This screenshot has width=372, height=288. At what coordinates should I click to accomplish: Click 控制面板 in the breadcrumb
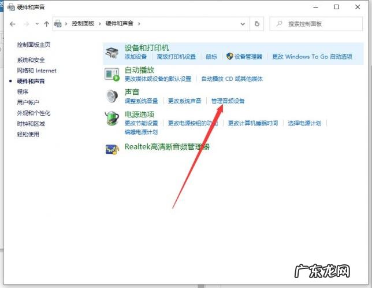[x=83, y=24]
